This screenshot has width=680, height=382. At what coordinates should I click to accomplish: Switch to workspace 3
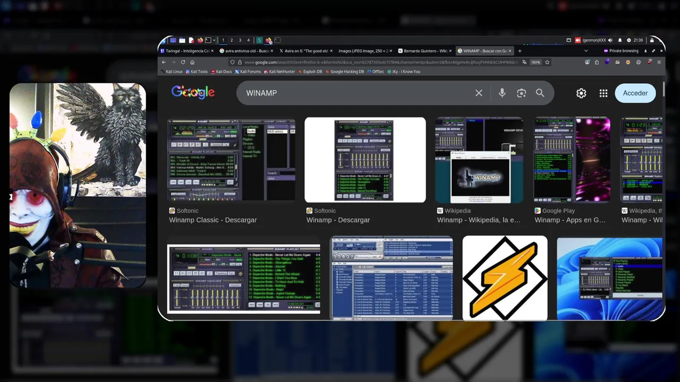240,40
